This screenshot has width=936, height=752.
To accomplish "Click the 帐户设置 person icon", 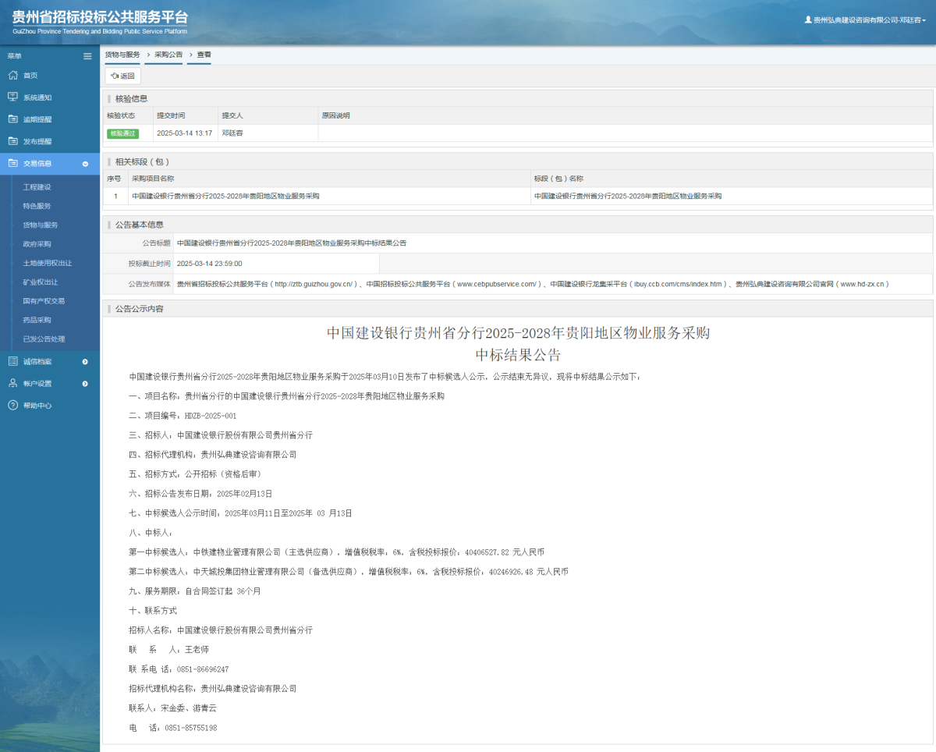I will pyautogui.click(x=11, y=383).
